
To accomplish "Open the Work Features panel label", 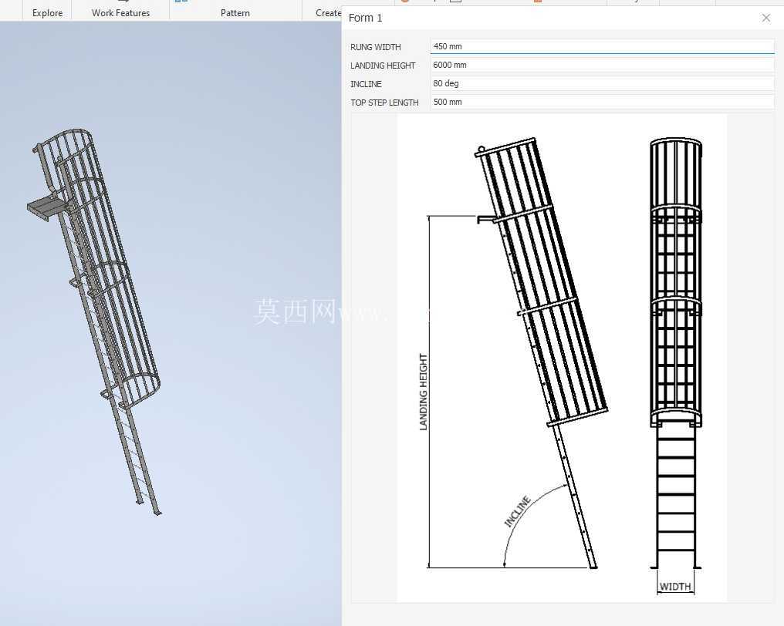I will click(x=120, y=13).
